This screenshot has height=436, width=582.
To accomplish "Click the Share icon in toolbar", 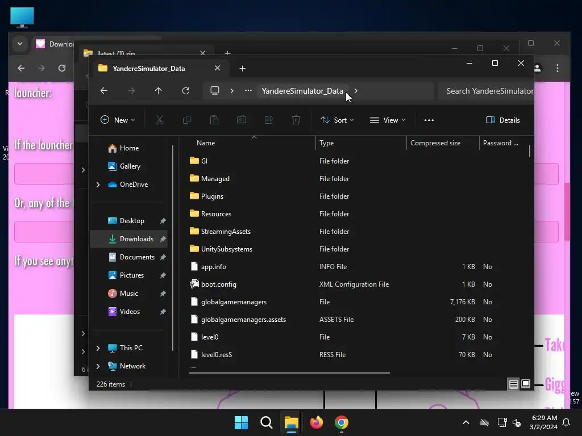I will point(269,120).
